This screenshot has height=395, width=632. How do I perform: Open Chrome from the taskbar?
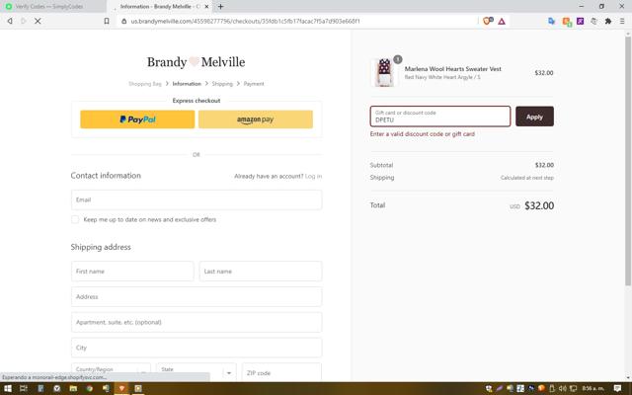tap(90, 388)
